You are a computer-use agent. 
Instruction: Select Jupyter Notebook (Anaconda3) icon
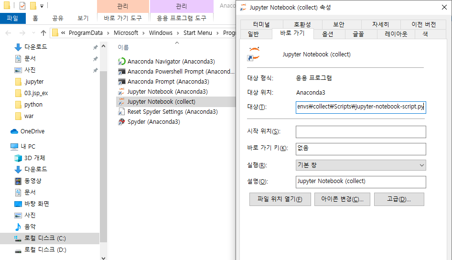click(122, 92)
